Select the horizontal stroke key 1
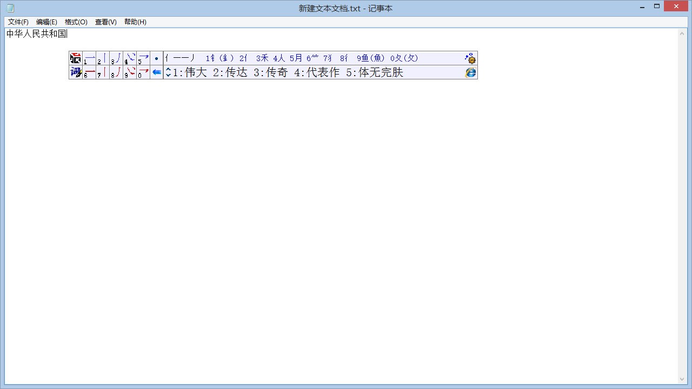 (x=90, y=58)
